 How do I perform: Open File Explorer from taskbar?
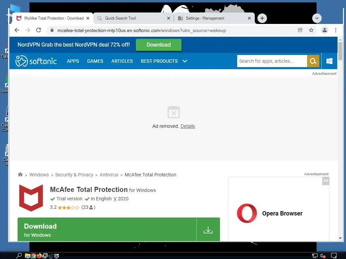pyautogui.click(x=28, y=256)
